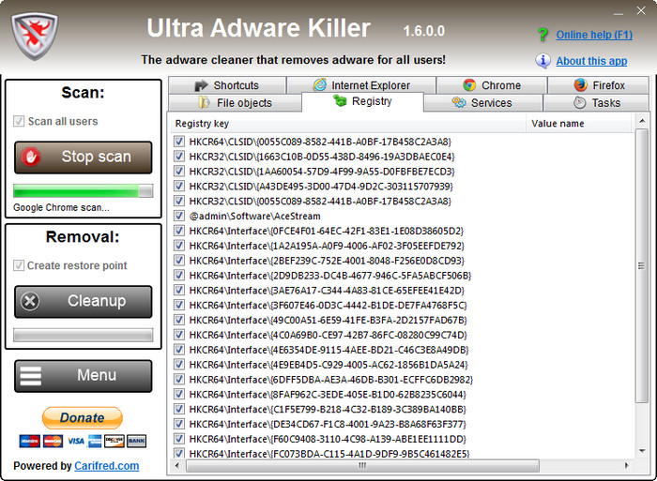The image size is (657, 481).
Task: Switch to the Services tab
Action: click(x=483, y=103)
